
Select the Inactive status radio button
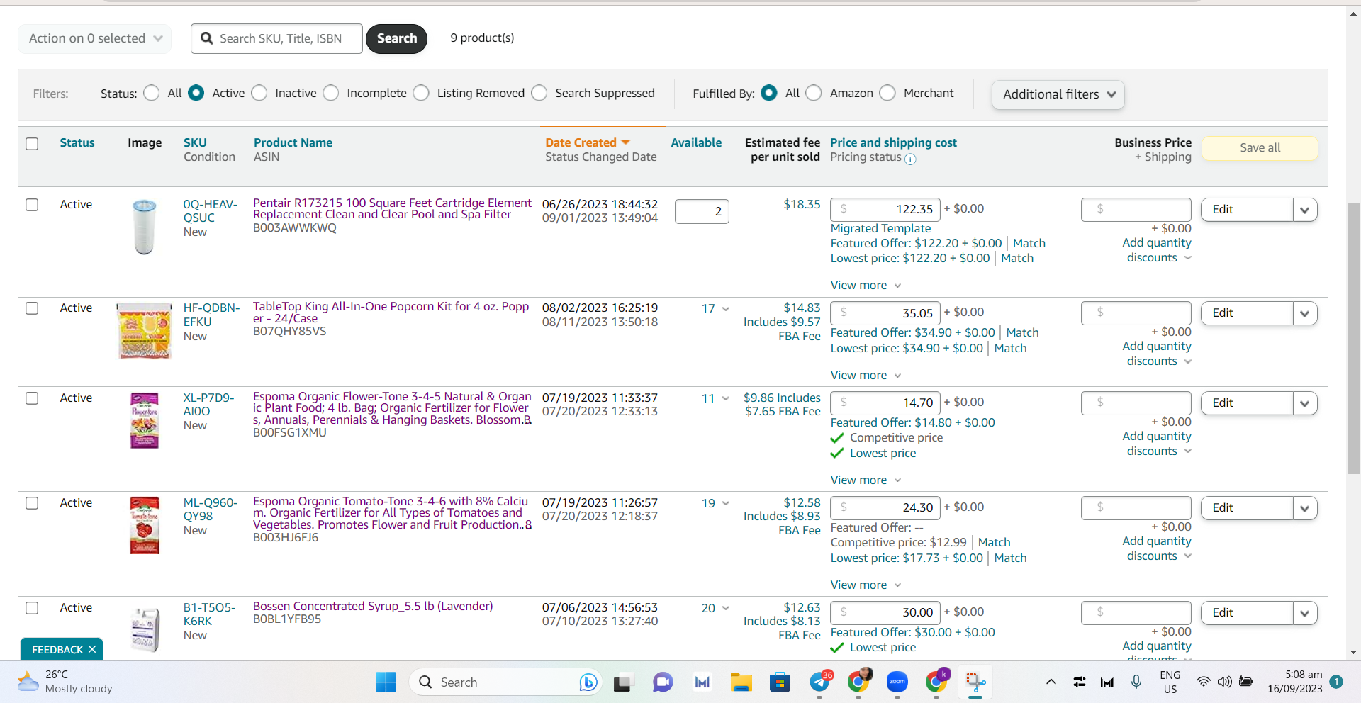259,93
